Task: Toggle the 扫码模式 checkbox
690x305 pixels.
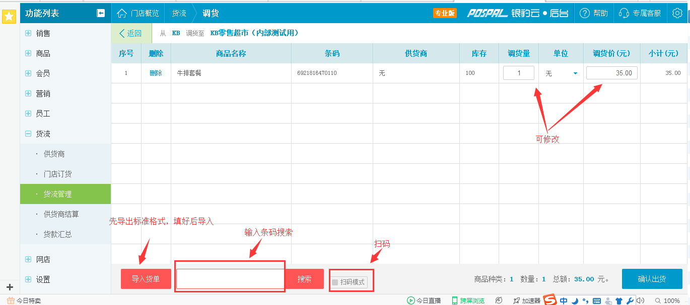Action: tap(335, 282)
